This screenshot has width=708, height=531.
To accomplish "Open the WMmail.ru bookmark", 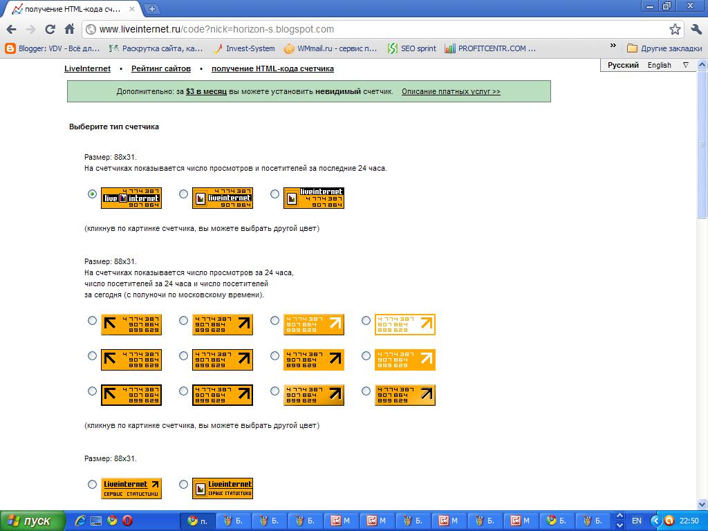I will click(330, 48).
